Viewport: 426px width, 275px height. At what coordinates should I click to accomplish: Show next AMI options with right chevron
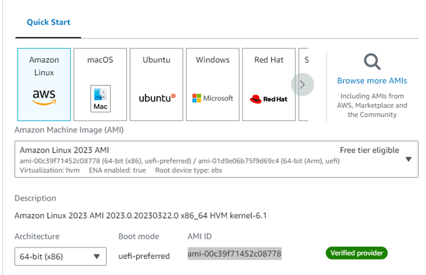click(x=302, y=85)
